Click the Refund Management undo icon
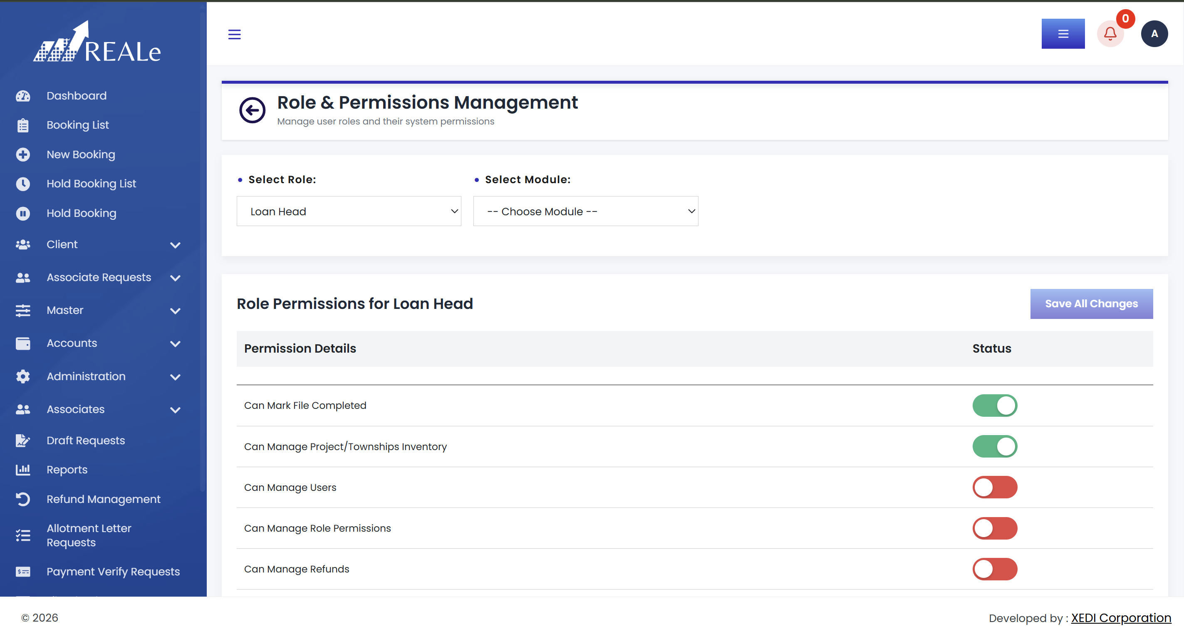The height and width of the screenshot is (637, 1184). tap(22, 499)
